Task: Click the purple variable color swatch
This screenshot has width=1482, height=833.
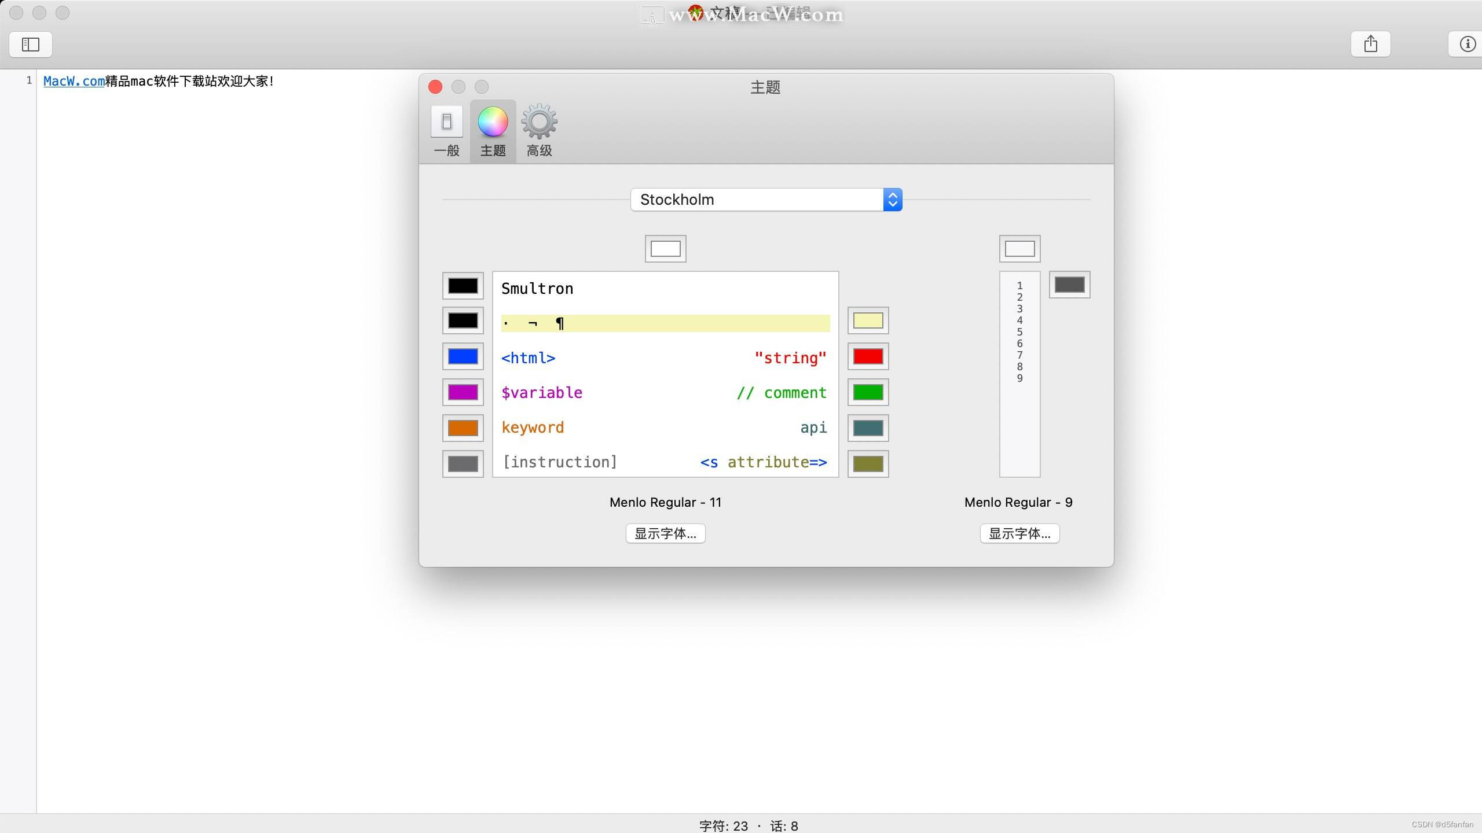Action: point(463,392)
